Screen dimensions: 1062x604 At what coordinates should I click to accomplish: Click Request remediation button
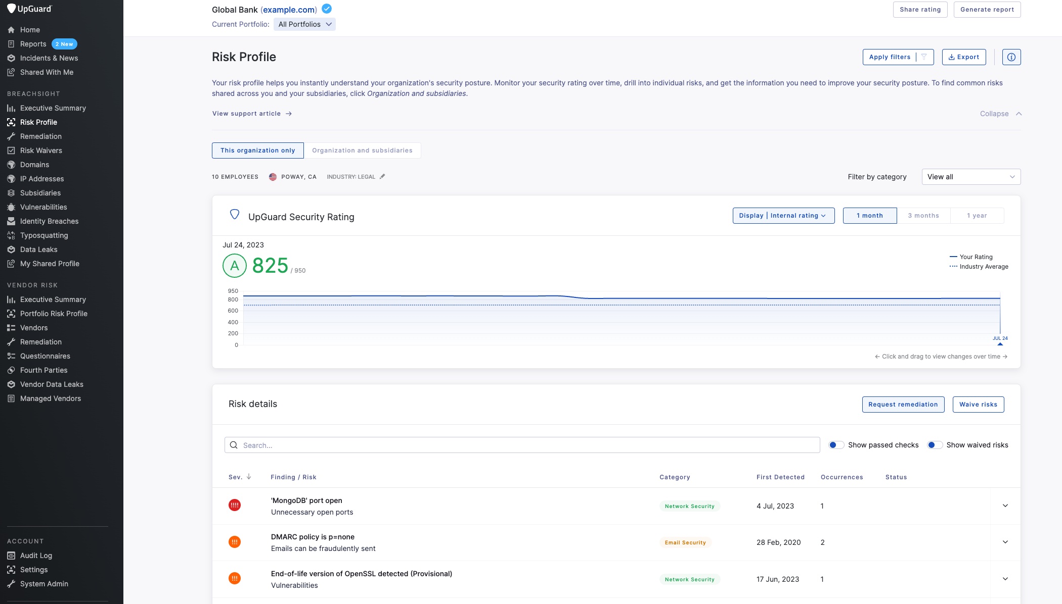click(903, 405)
